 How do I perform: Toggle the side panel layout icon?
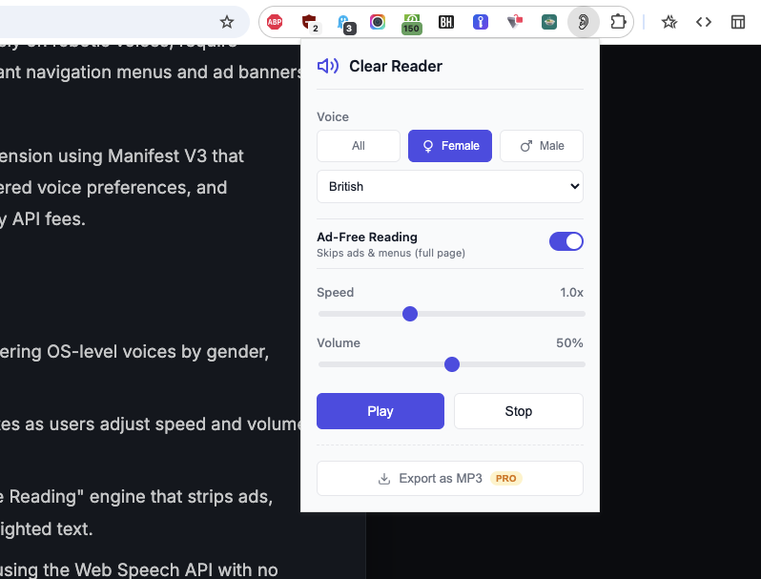coord(738,22)
